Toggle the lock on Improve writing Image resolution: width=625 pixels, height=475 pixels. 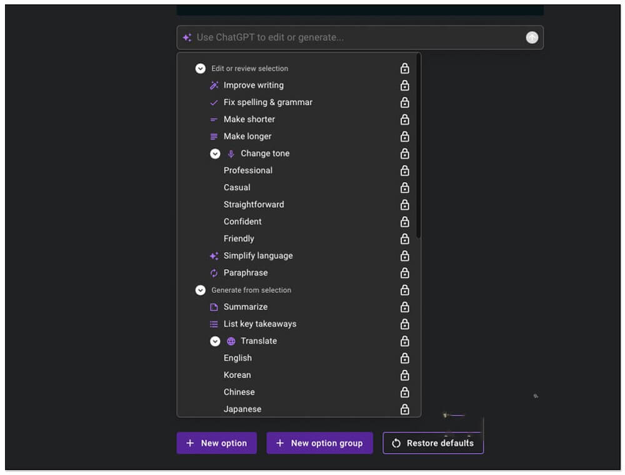404,85
